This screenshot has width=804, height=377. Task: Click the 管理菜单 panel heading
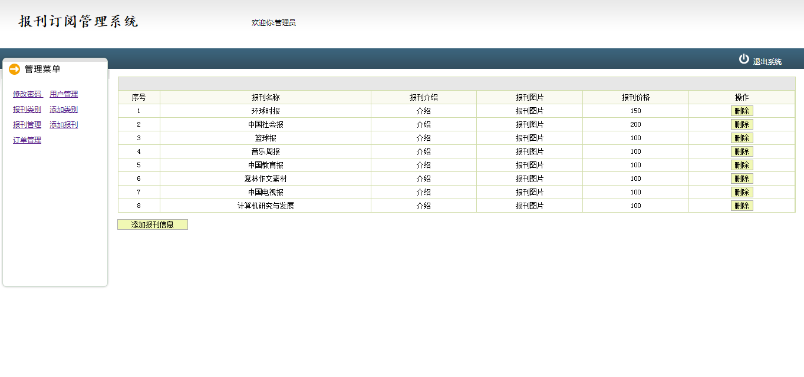[x=42, y=70]
